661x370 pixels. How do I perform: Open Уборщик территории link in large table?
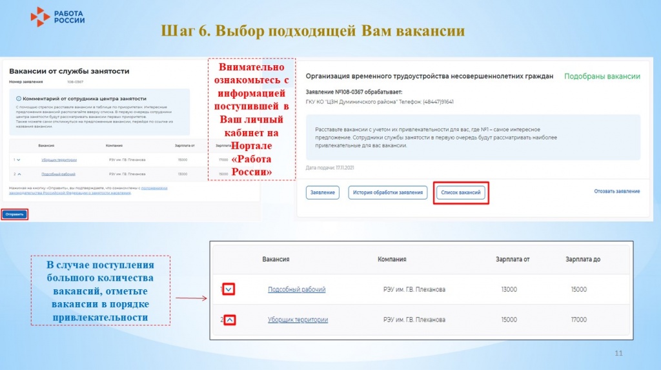click(x=298, y=320)
